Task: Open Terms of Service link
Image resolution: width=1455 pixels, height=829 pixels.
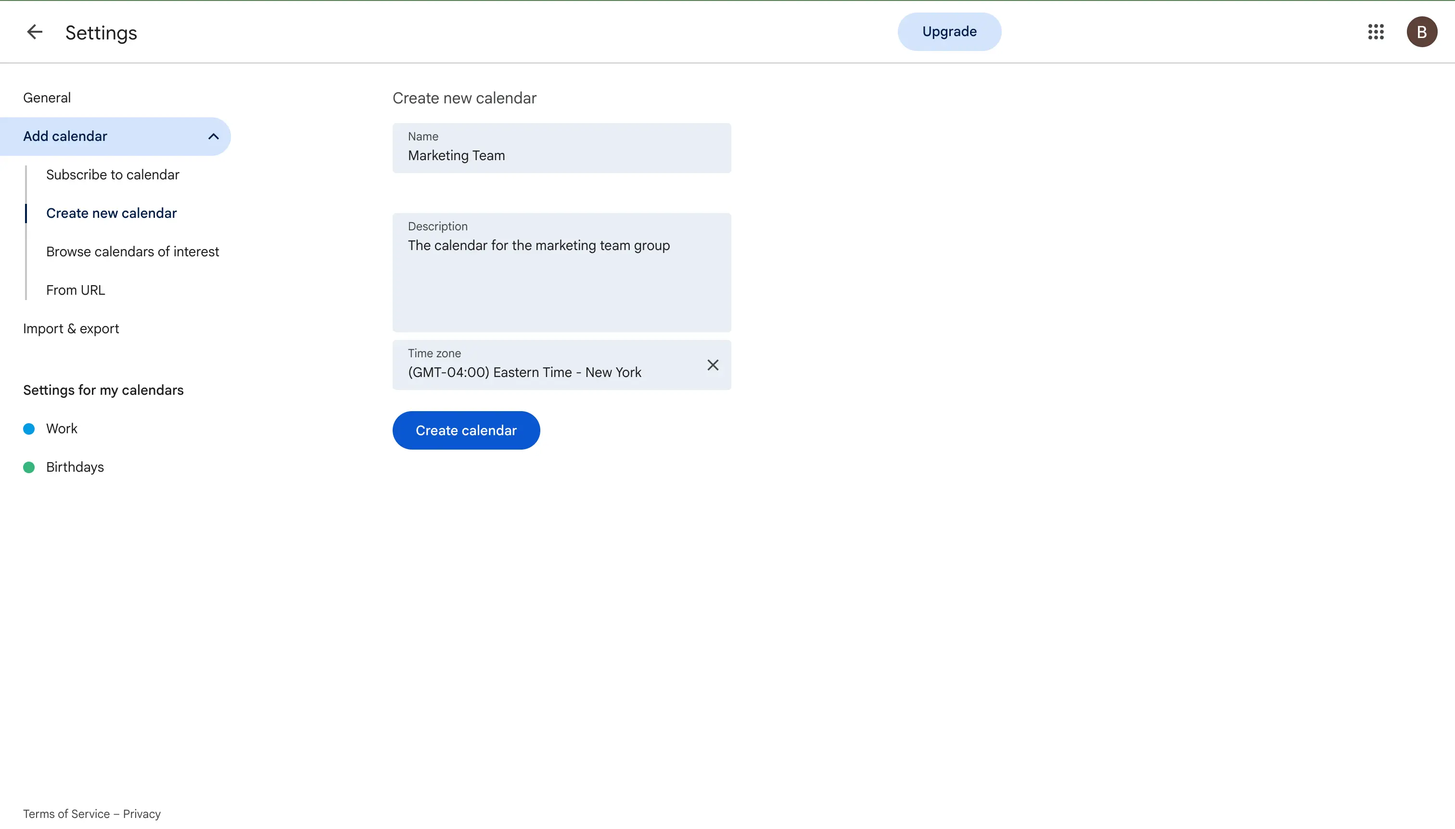Action: click(x=66, y=814)
